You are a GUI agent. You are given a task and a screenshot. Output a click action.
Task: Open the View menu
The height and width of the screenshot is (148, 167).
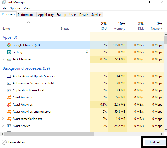point(27,8)
